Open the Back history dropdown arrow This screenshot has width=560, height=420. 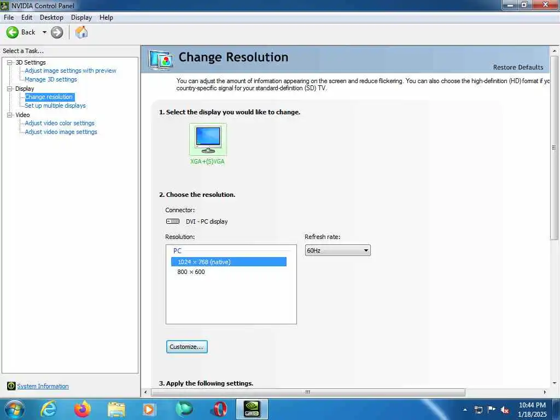[x=44, y=32]
